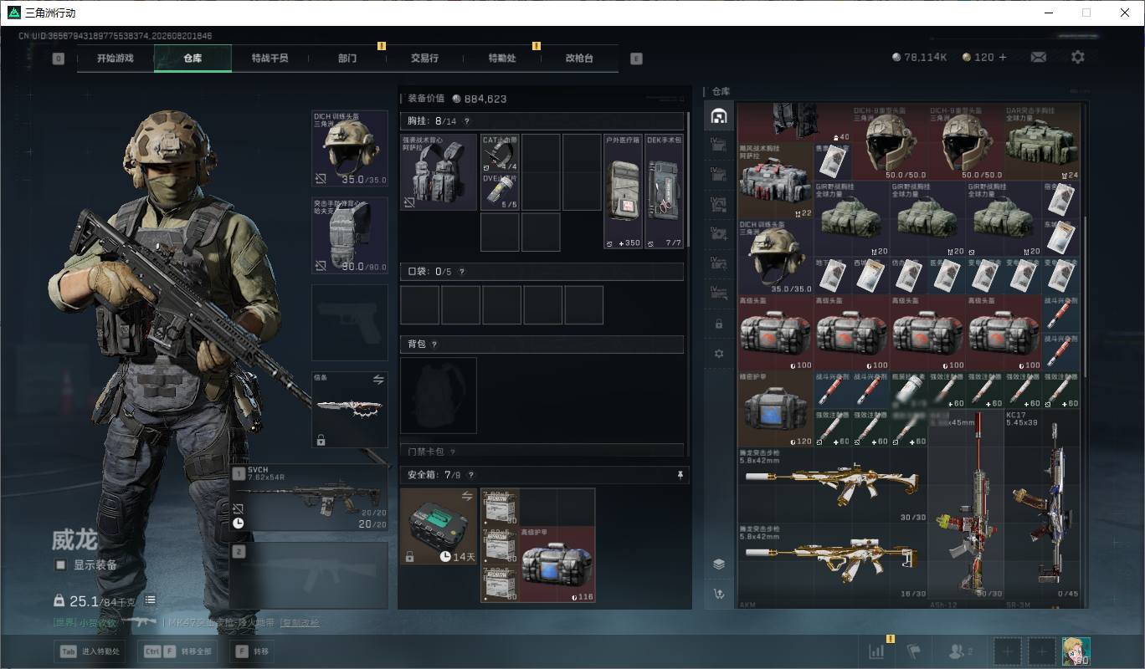Click the small gear in warehouse sidebar
This screenshot has height=669, width=1145.
718,354
